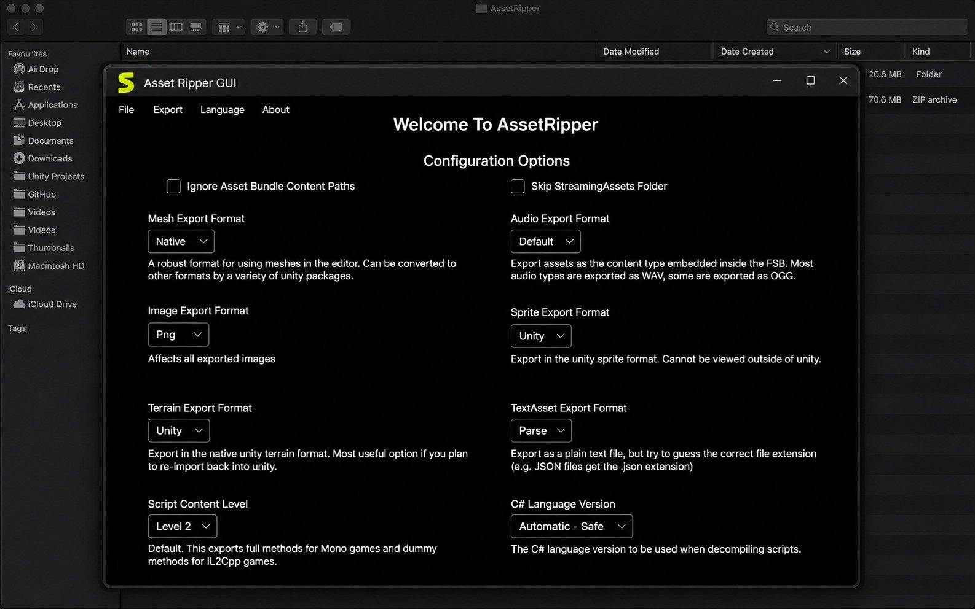Close the Asset Ripper GUI window

843,80
